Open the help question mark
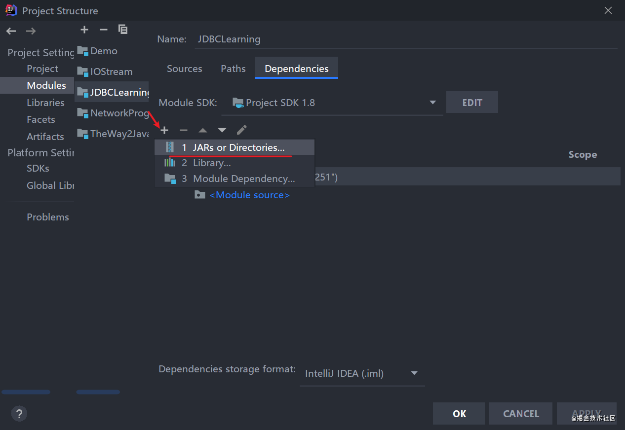 click(x=19, y=413)
